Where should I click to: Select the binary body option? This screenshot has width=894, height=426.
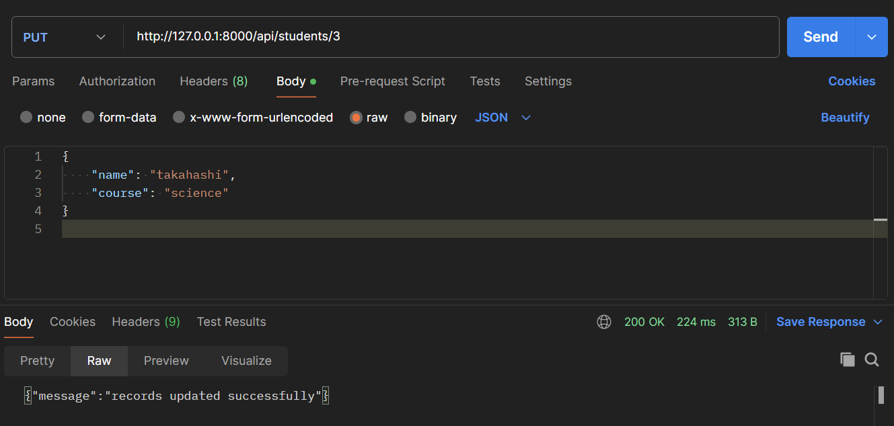431,117
